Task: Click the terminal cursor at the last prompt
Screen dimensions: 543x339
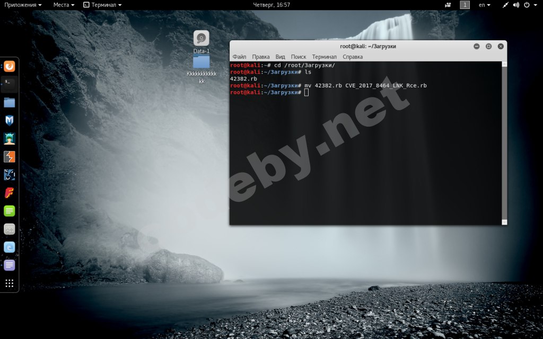Action: (x=306, y=92)
